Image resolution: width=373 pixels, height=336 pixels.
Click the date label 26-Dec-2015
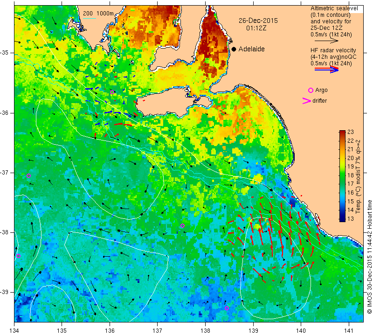258,21
